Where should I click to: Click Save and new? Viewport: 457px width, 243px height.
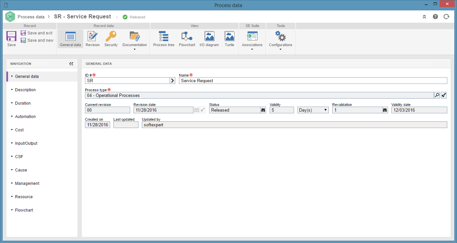tap(37, 40)
